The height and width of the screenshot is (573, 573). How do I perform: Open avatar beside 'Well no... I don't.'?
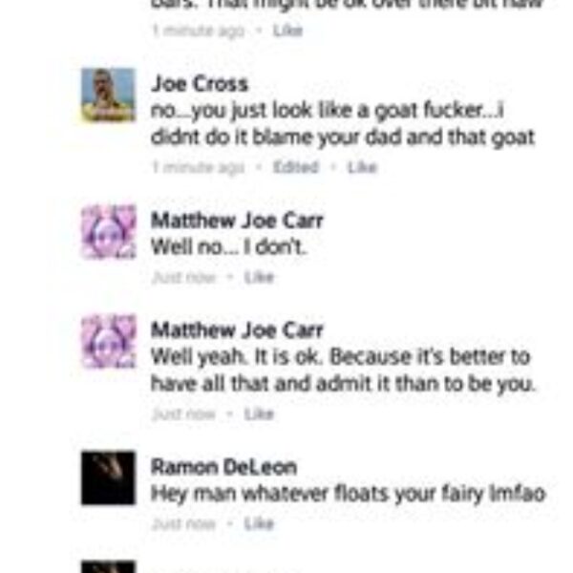[108, 232]
